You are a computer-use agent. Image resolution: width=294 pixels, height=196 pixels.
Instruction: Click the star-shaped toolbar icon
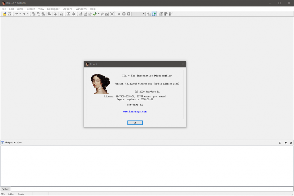[102, 14]
